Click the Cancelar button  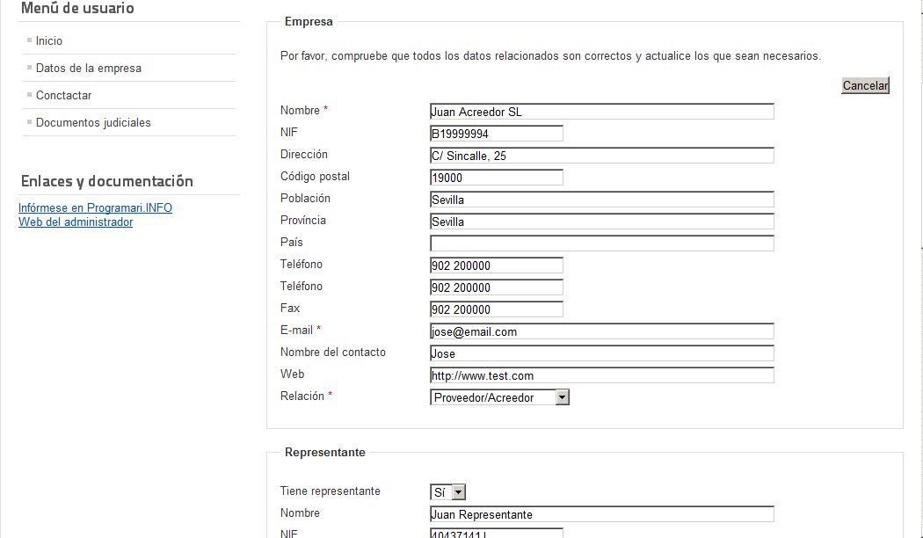click(x=864, y=85)
